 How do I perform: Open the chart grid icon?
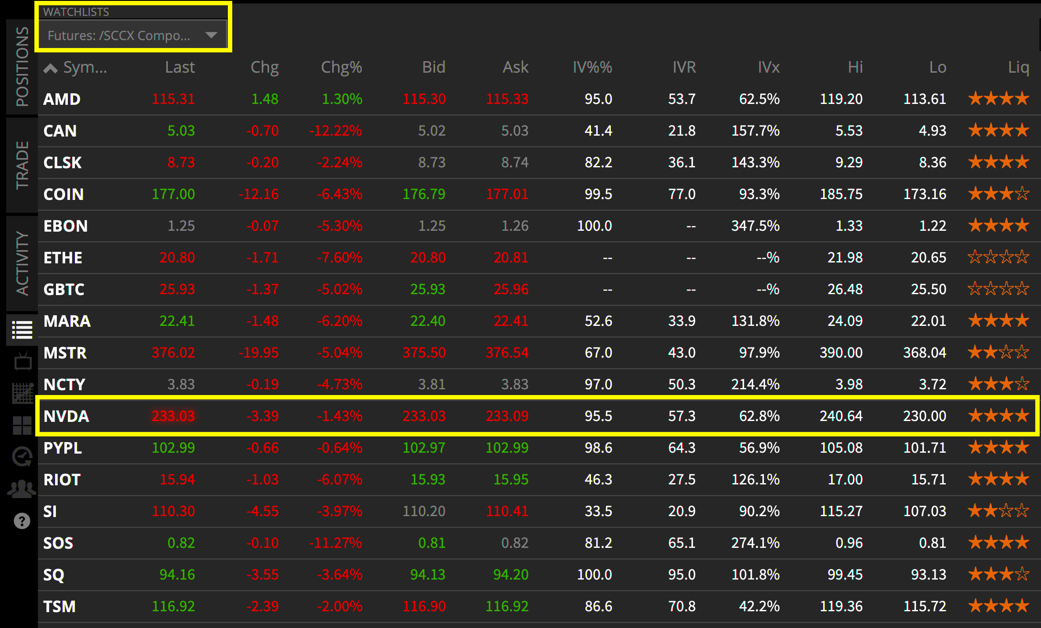(x=22, y=393)
